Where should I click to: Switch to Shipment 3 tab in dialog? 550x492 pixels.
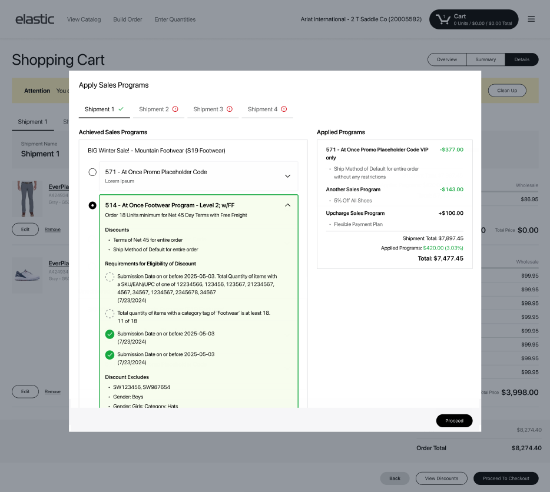tap(213, 109)
